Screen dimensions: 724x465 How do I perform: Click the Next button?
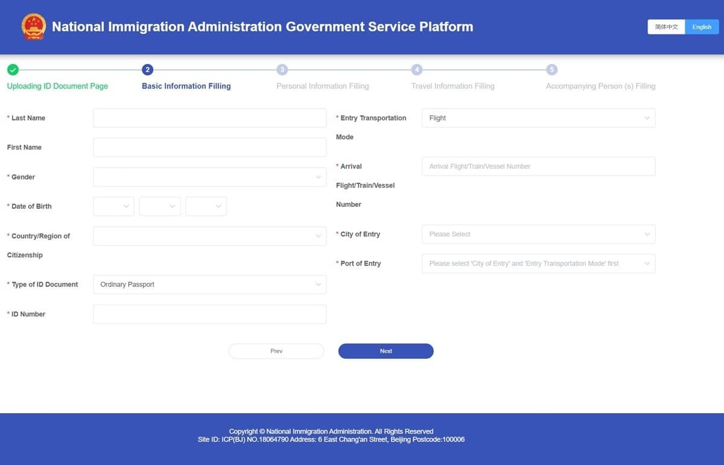point(386,350)
